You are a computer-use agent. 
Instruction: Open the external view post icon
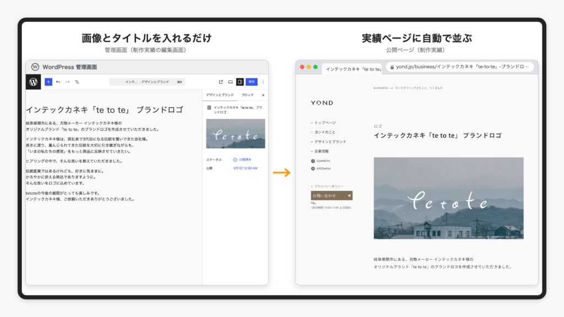click(x=221, y=82)
